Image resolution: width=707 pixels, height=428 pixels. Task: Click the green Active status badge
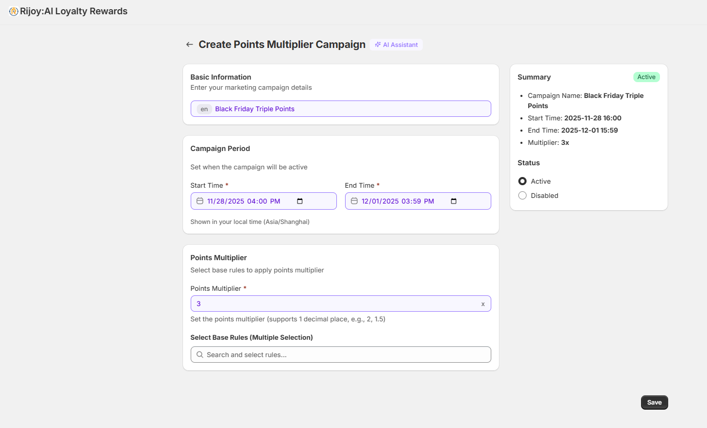pos(646,77)
